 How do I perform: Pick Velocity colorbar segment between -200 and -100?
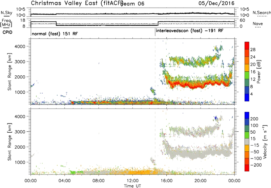point(247,162)
